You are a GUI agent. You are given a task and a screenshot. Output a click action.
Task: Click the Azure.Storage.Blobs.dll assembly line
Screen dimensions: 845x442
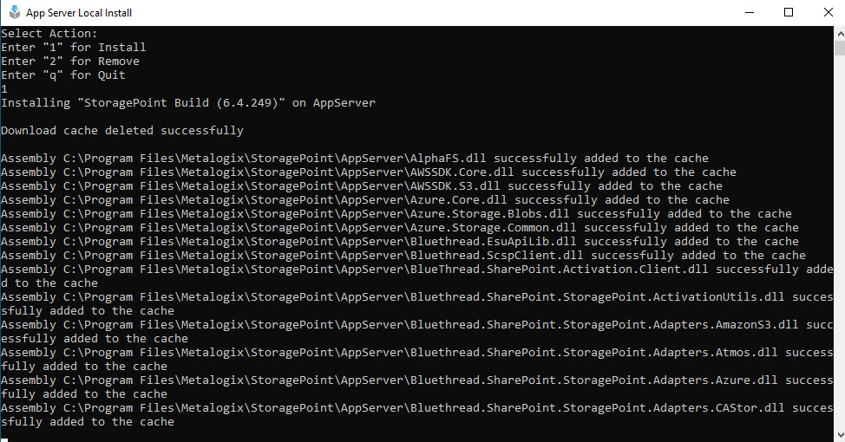coord(396,214)
